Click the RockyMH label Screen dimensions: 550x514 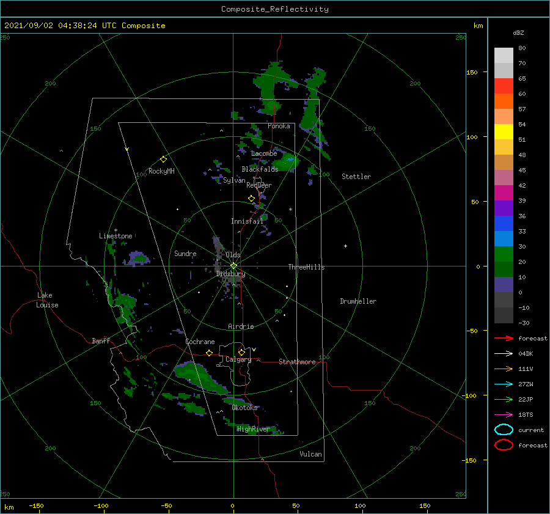(161, 171)
